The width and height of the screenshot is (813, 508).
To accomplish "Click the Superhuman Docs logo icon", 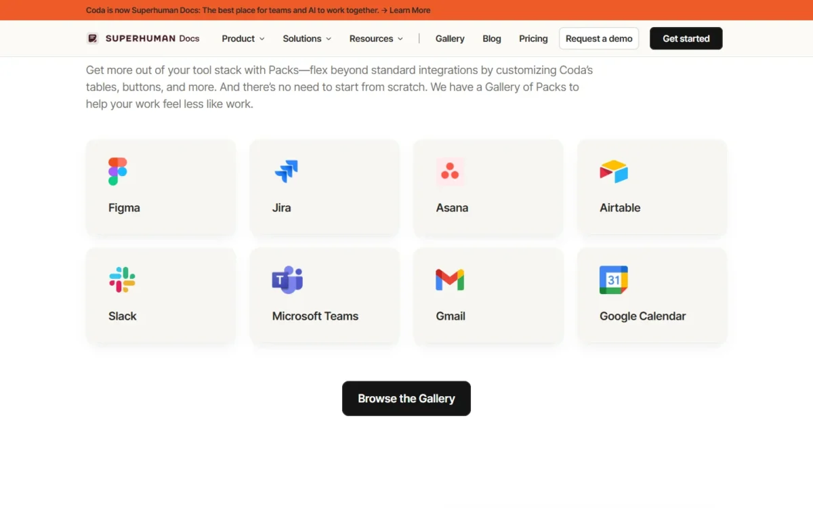I will pyautogui.click(x=93, y=39).
